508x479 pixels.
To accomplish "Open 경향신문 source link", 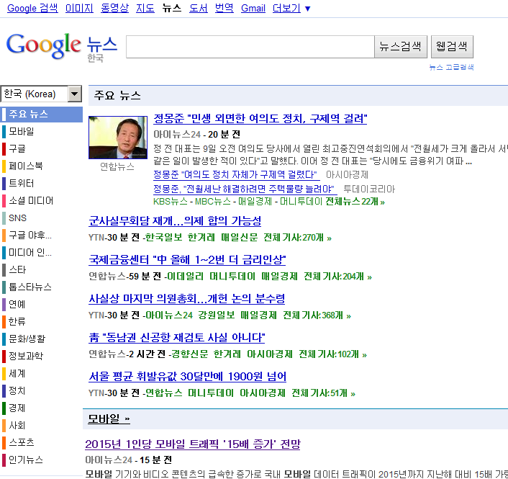I will [190, 354].
